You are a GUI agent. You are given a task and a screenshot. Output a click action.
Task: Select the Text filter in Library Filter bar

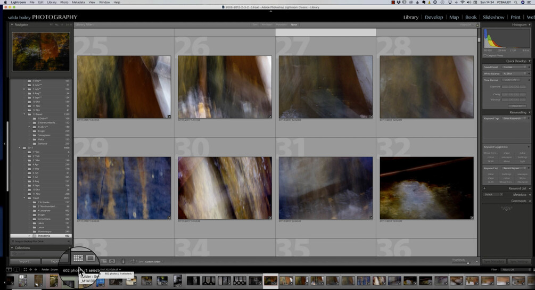tap(255, 24)
